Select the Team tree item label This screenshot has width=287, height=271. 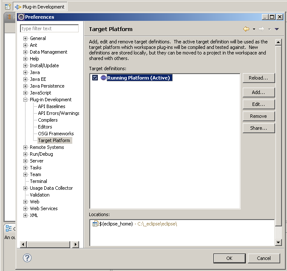pyautogui.click(x=36, y=174)
